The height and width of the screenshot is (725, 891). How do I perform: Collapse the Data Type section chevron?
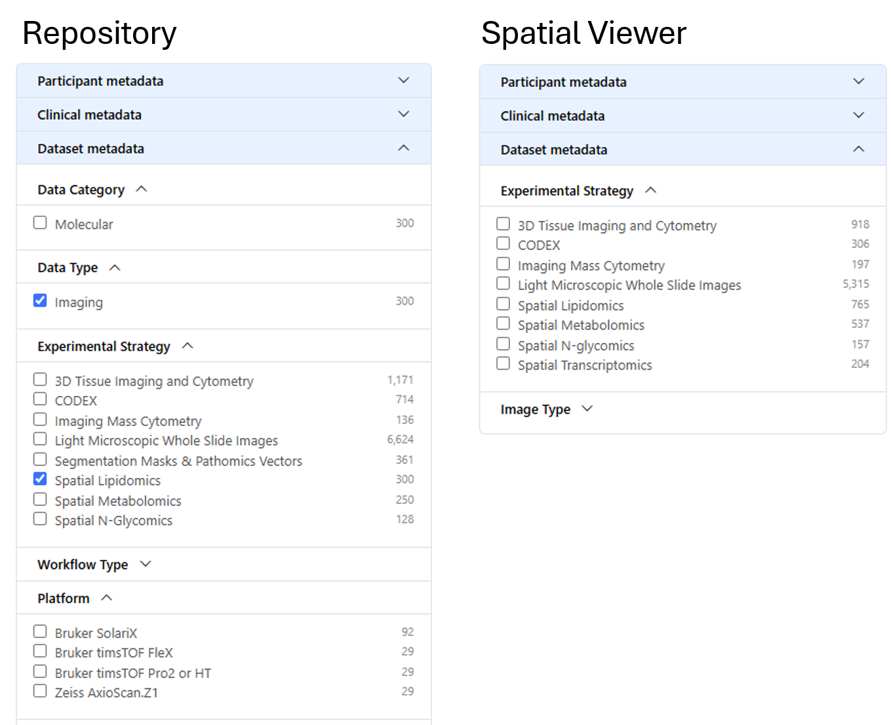pos(115,267)
